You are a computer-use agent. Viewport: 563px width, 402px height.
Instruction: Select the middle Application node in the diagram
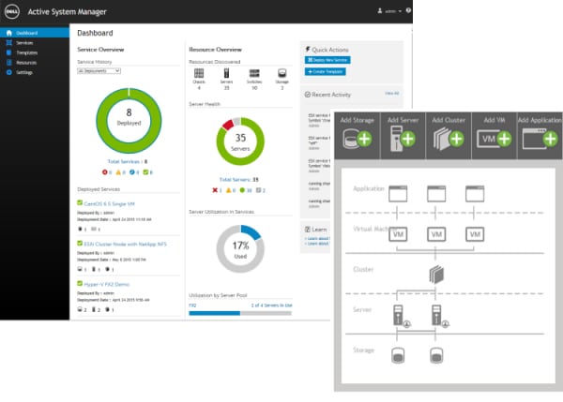[436, 194]
